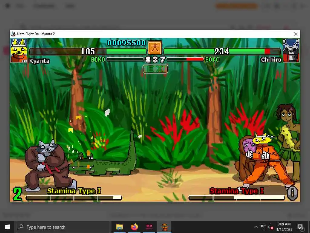Click the game window title bar icon
Image resolution: width=310 pixels, height=233 pixels.
pos(13,34)
